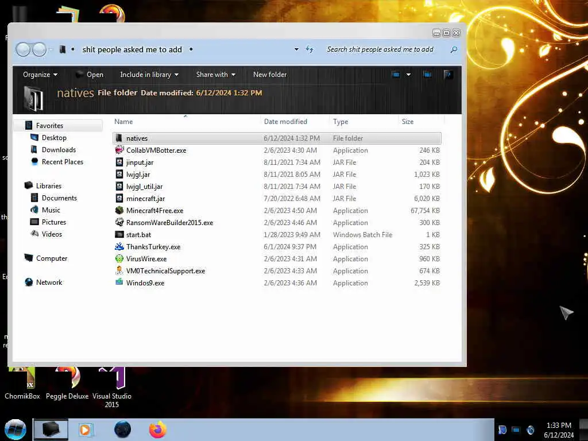Click the folder name in address bar

(x=132, y=49)
